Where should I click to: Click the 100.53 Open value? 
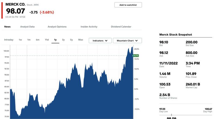click(x=165, y=84)
